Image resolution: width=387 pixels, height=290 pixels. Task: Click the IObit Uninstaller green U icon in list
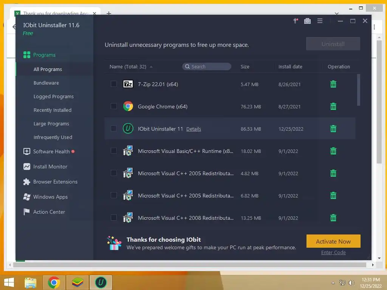click(128, 128)
